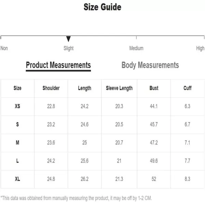Select the XS size row label
205x205 pixels.
pos(17,106)
